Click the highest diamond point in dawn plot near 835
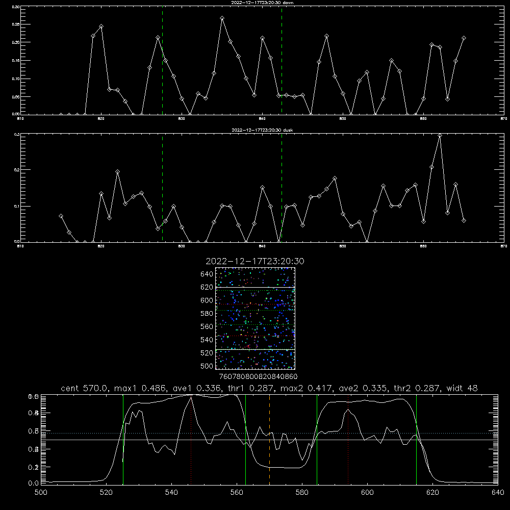Screen dimensions: 510x510 222,18
